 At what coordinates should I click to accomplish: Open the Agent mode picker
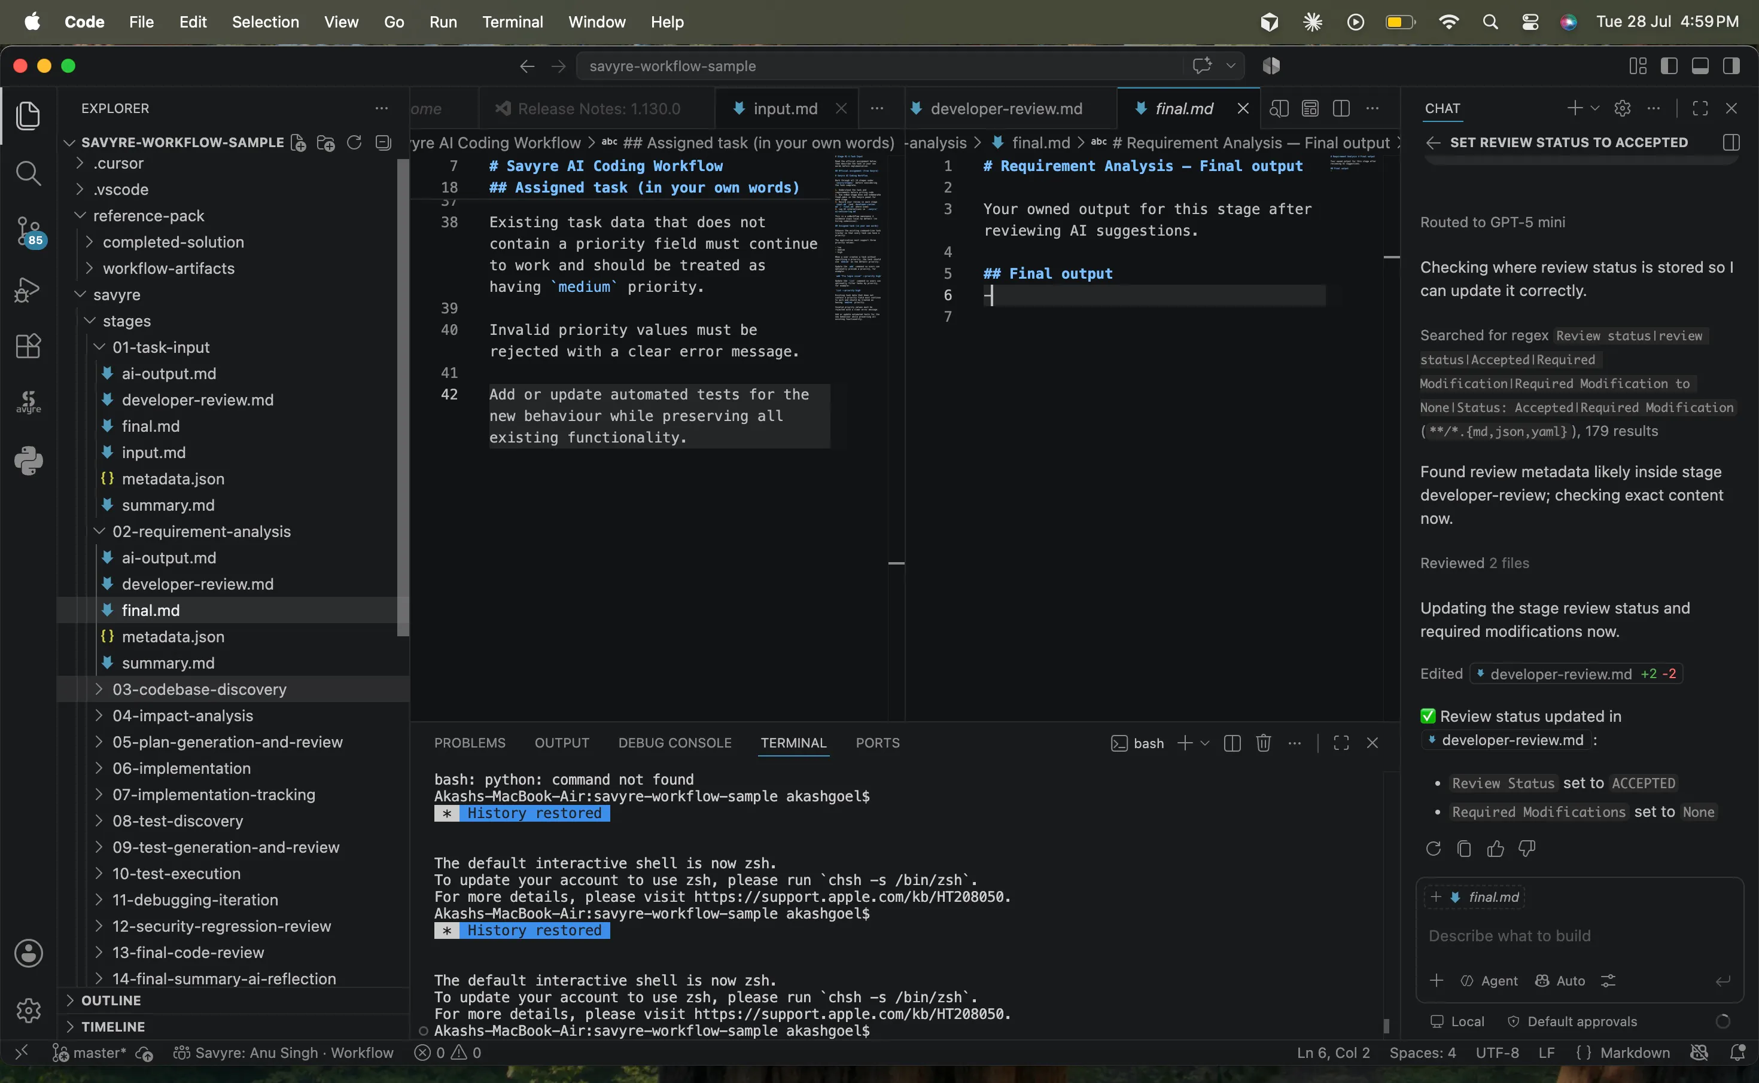coord(1489,981)
